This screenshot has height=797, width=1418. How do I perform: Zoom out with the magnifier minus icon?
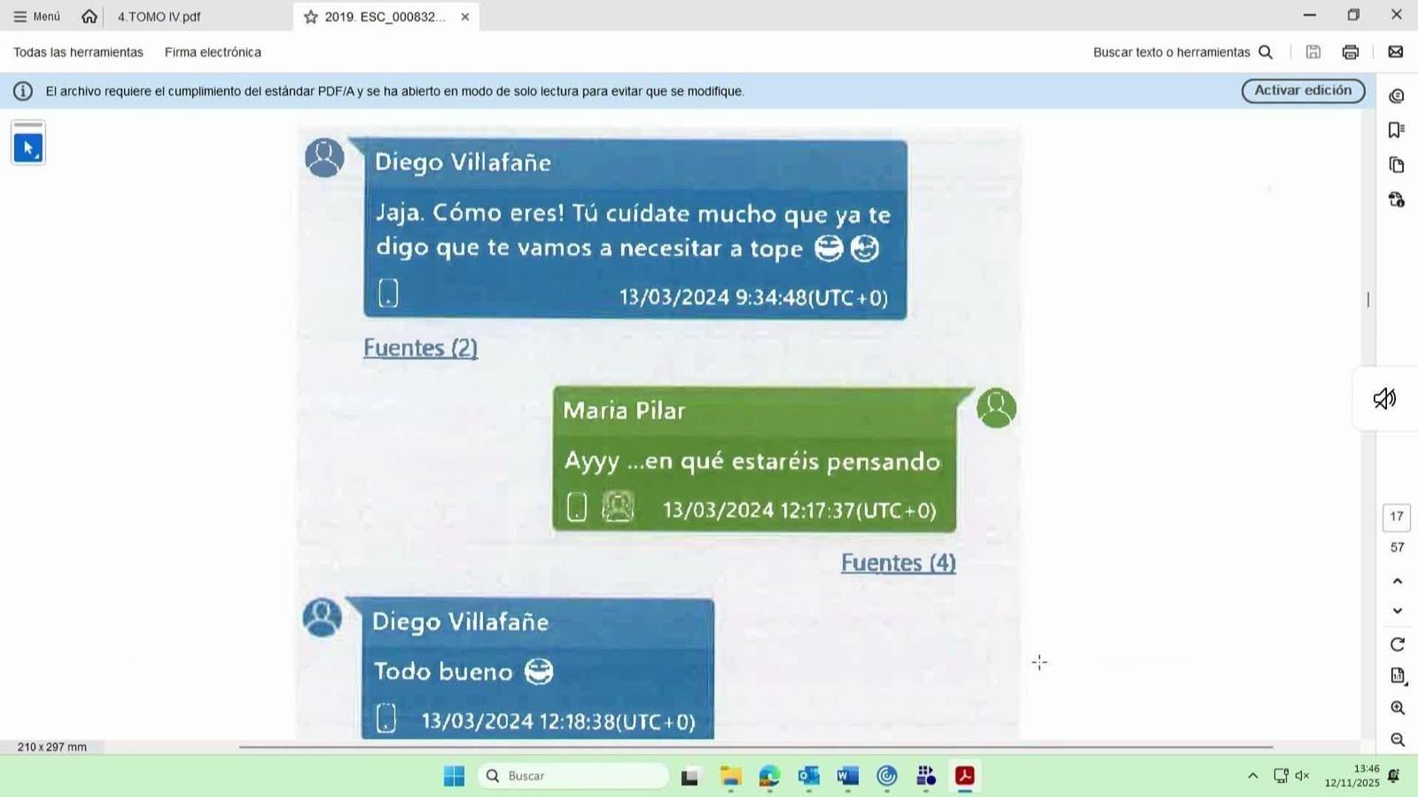tap(1398, 739)
